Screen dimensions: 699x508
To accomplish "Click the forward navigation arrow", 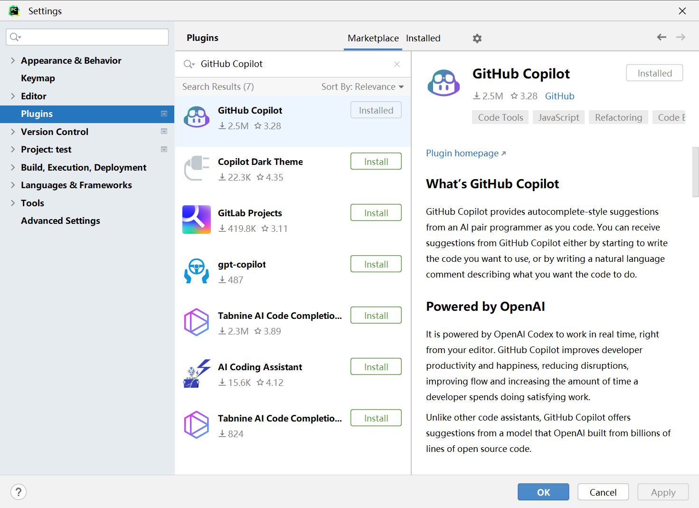I will [x=680, y=37].
